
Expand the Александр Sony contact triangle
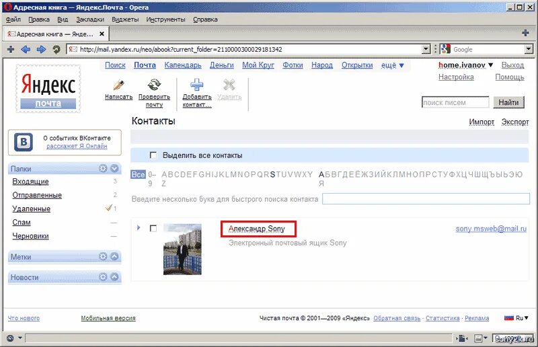pos(139,227)
